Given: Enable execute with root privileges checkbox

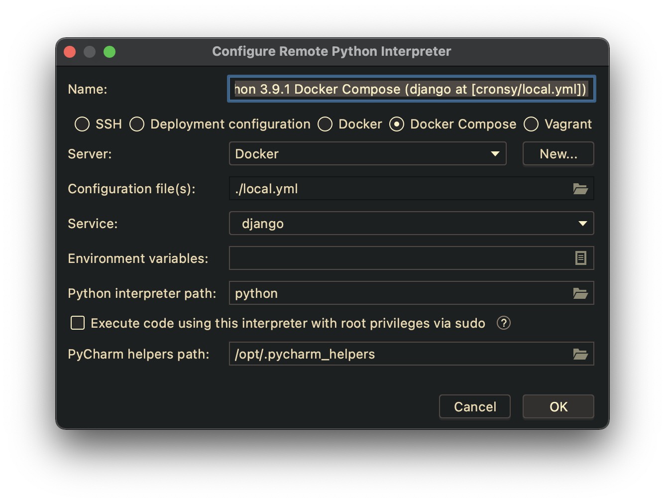Looking at the screenshot, I should (x=78, y=323).
